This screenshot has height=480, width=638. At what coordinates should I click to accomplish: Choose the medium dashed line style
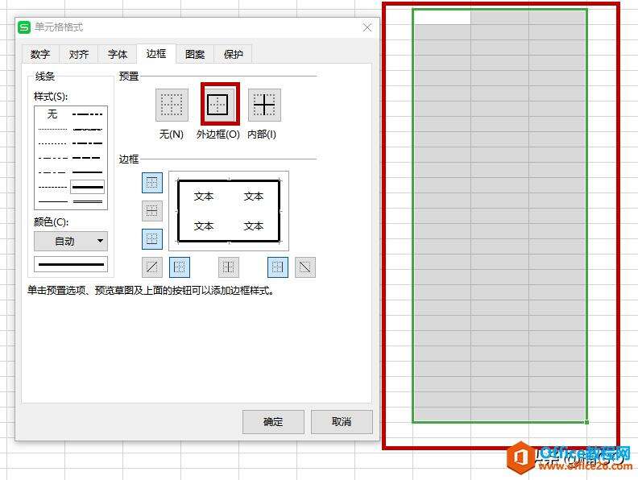pos(88,158)
